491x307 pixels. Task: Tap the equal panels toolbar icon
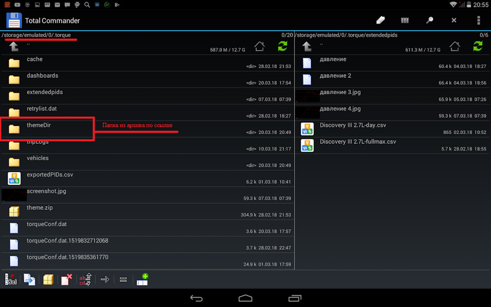pyautogui.click(x=123, y=279)
